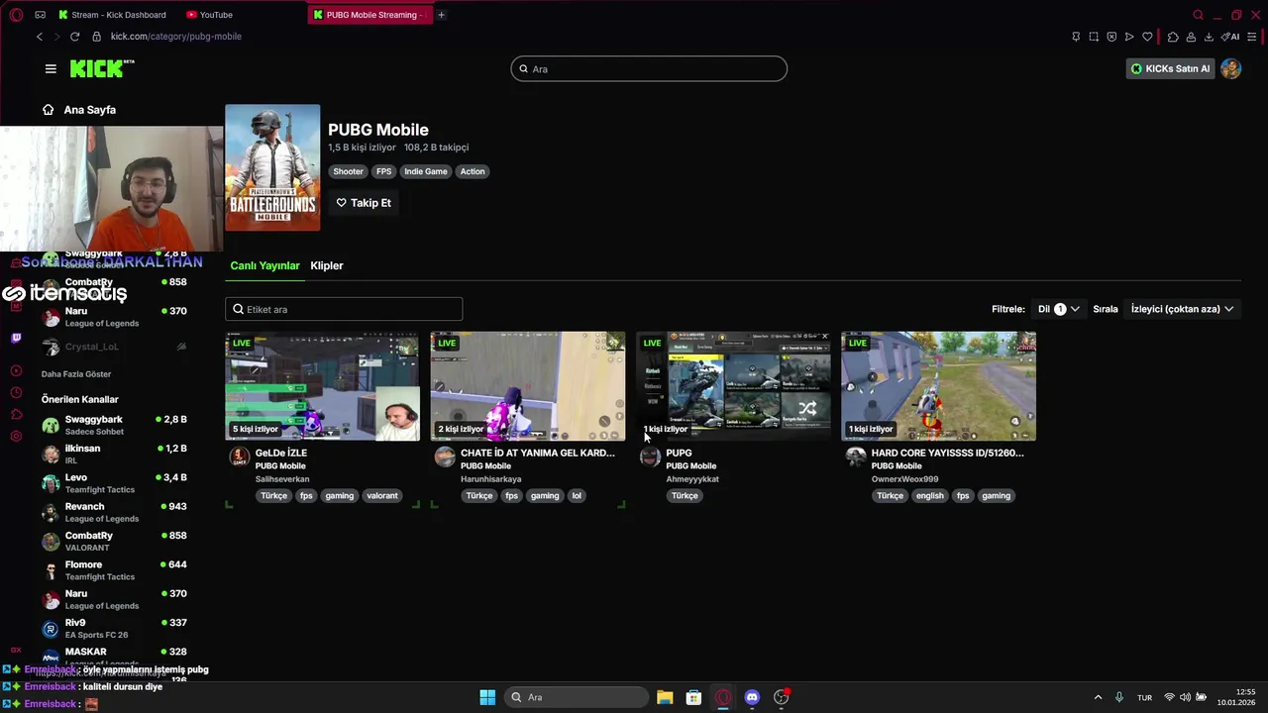Viewport: 1268px width, 713px height.
Task: Open history clock icon in sidebar
Action: coord(16,393)
